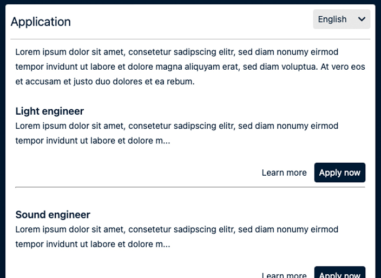Click the header divider line under Application
Viewport: 381px width, 278px height.
(190, 39)
